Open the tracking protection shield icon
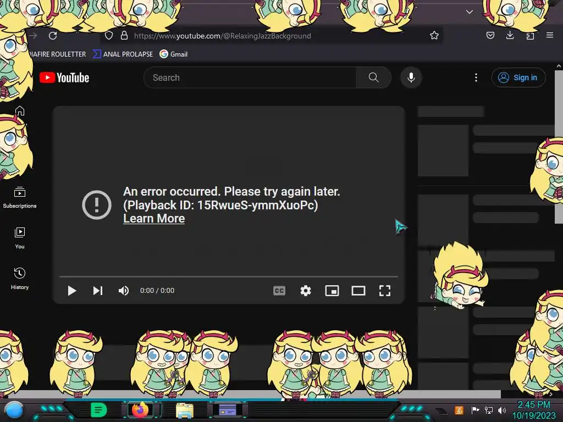 (109, 35)
